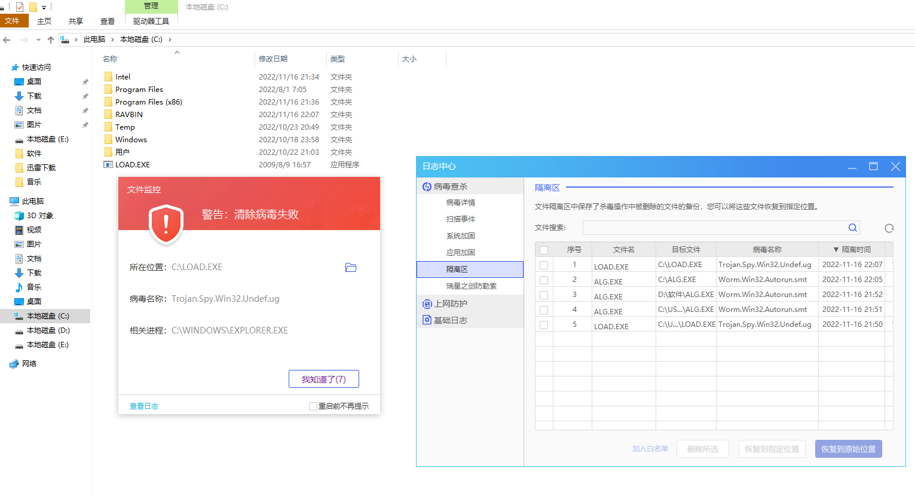Enable the 重启前不再提示 checkbox

tap(313, 406)
